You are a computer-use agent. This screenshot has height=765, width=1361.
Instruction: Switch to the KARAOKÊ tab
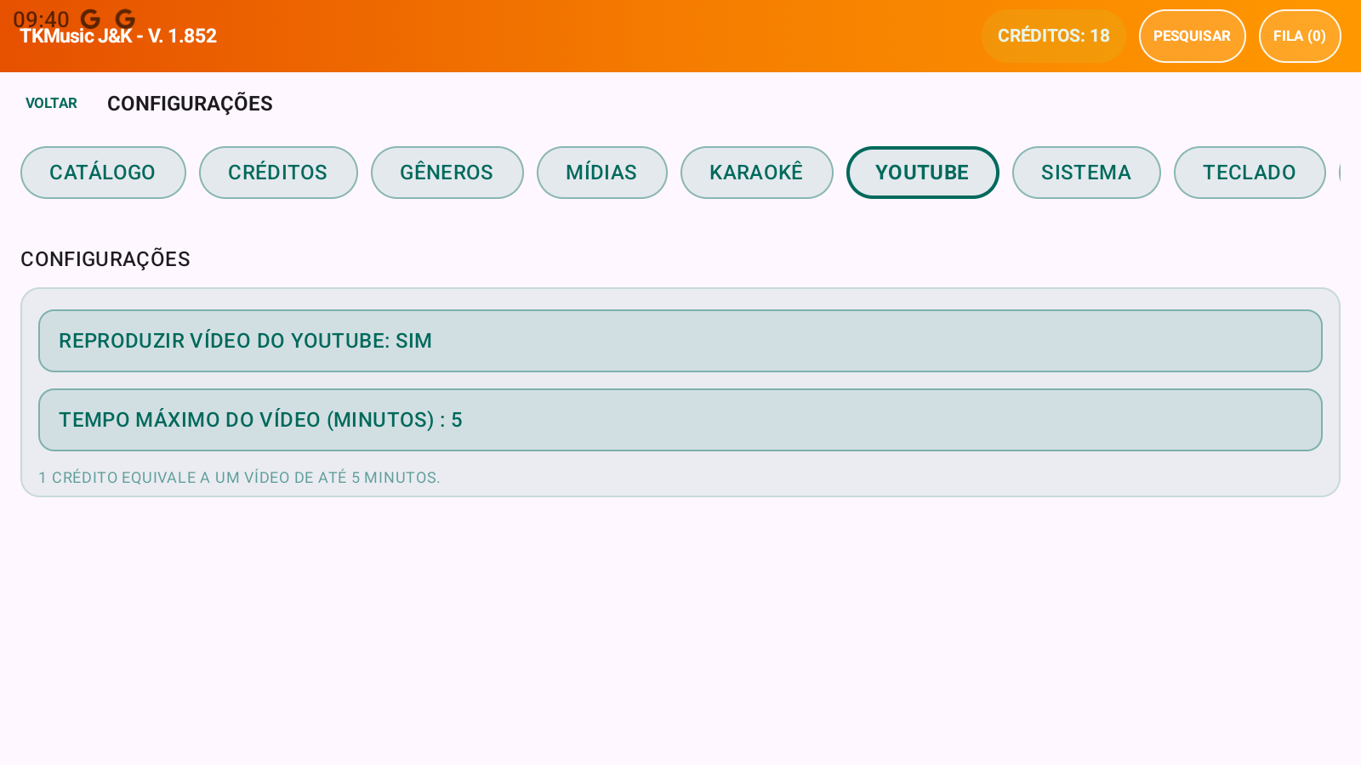(756, 173)
